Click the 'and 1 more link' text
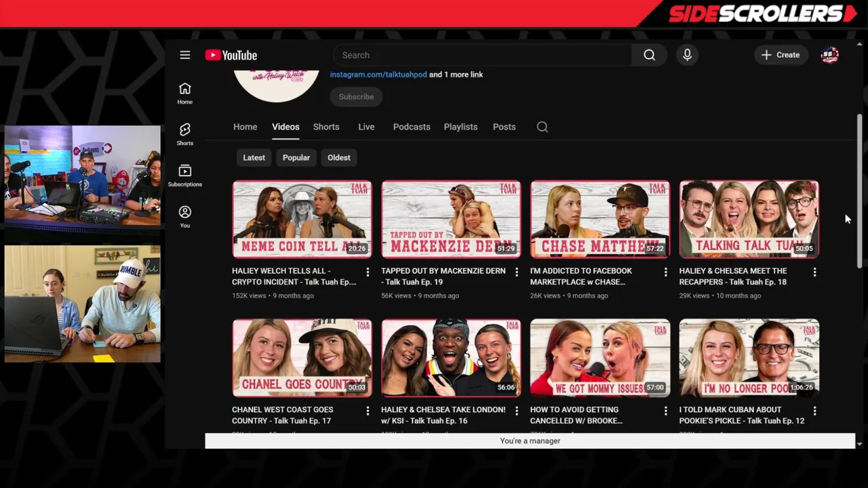Image resolution: width=868 pixels, height=488 pixels. click(456, 75)
